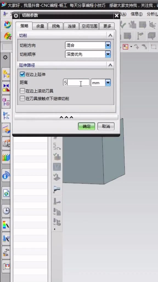The image size is (158, 282).
Task: Open the Machine Tool Navigator icon
Action: (6, 144)
